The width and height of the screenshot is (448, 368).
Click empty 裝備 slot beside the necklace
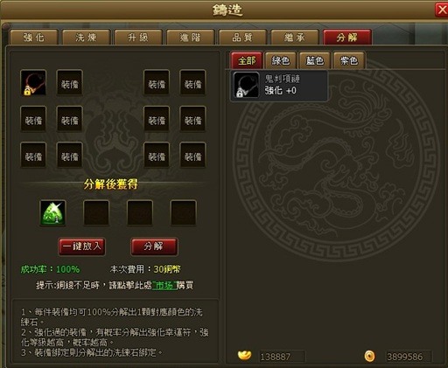tap(69, 83)
